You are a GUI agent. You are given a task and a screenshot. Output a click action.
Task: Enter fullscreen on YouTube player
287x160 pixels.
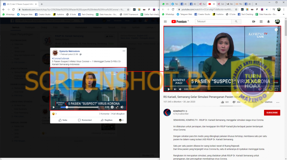tap(276, 89)
